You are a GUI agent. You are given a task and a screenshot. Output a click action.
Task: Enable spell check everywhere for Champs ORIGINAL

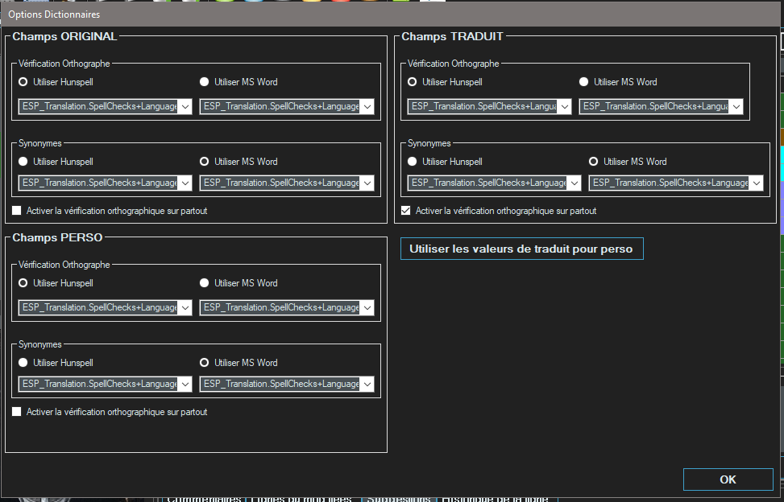click(x=17, y=211)
